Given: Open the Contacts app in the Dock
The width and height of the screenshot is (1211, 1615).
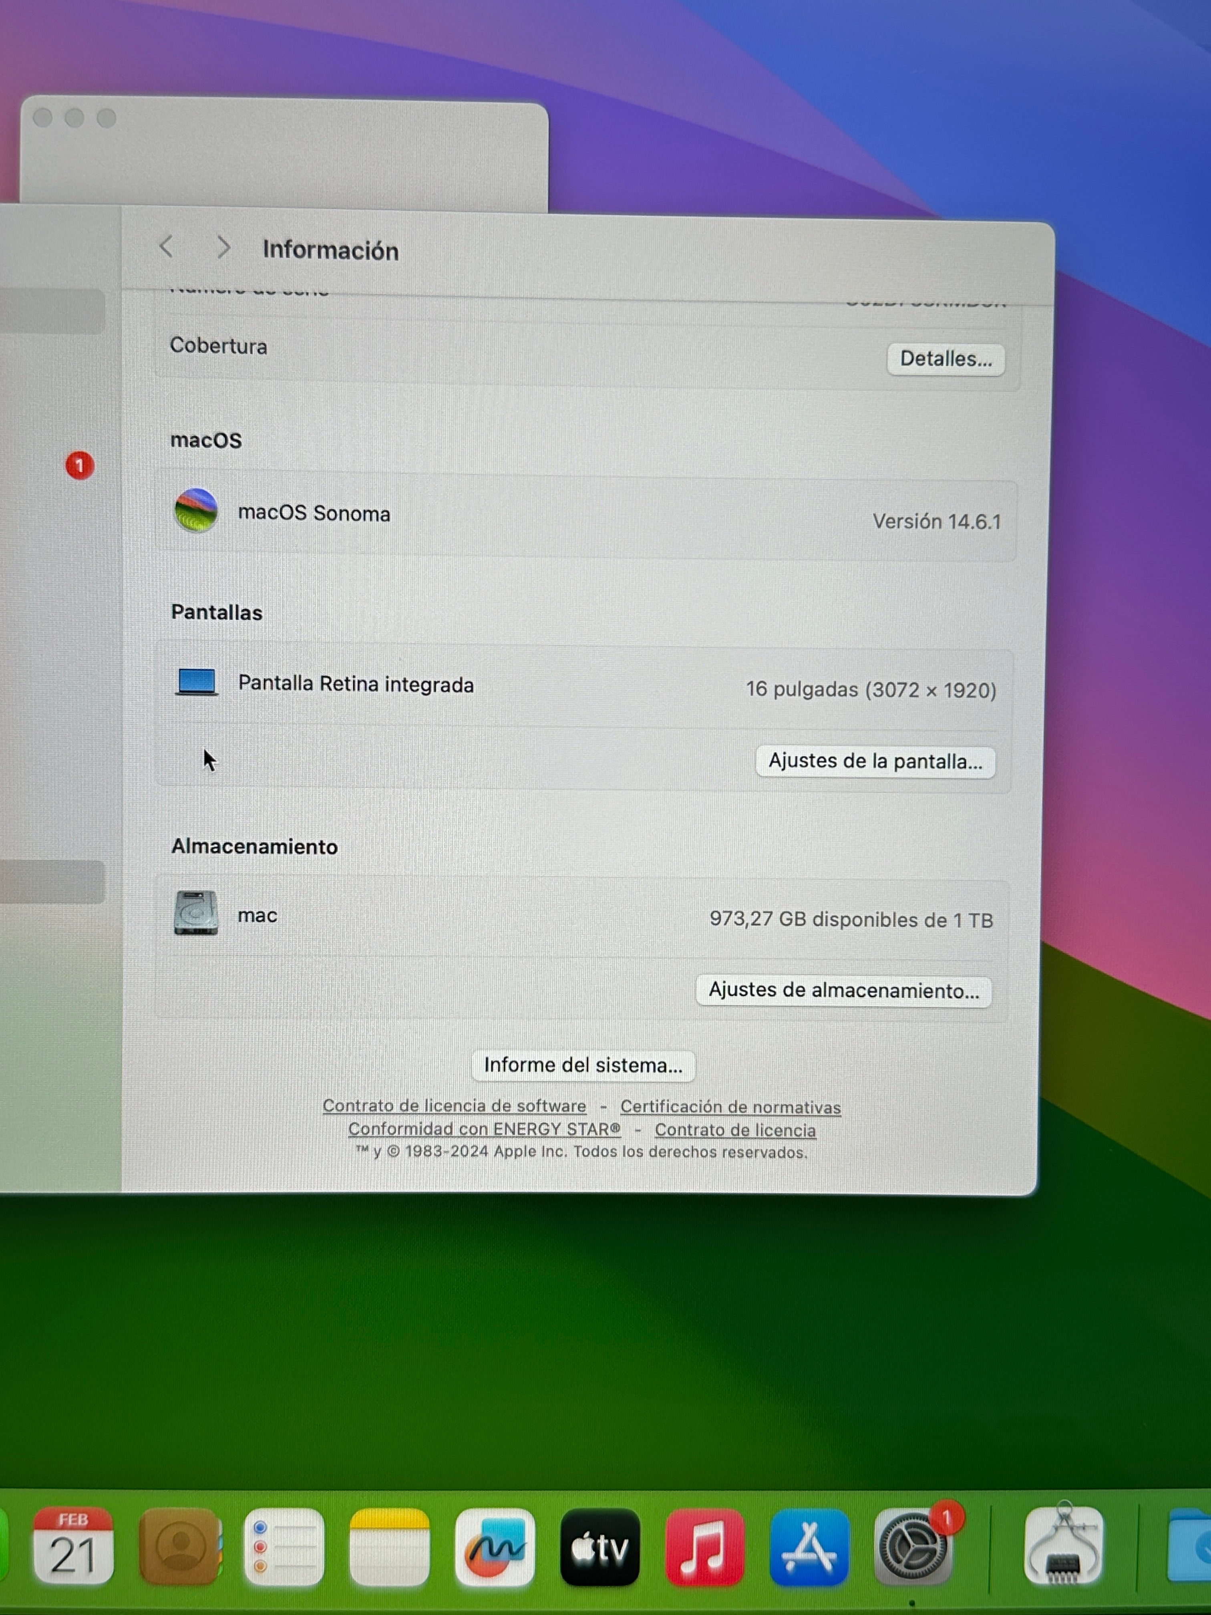Looking at the screenshot, I should [179, 1546].
